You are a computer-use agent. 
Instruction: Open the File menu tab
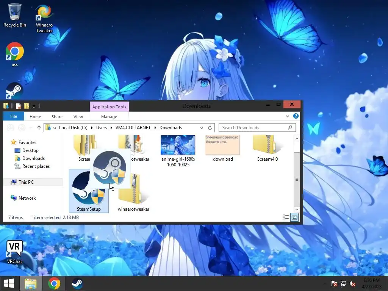point(14,116)
